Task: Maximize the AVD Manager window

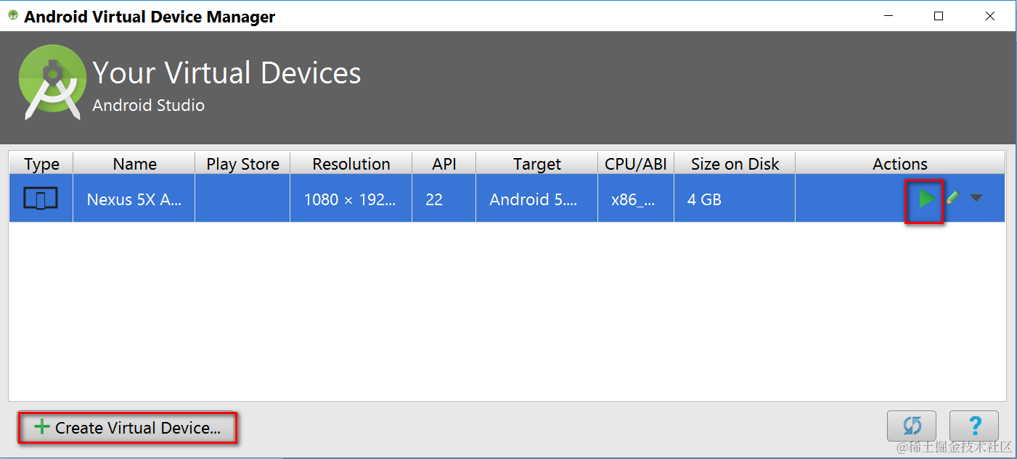Action: click(x=939, y=15)
